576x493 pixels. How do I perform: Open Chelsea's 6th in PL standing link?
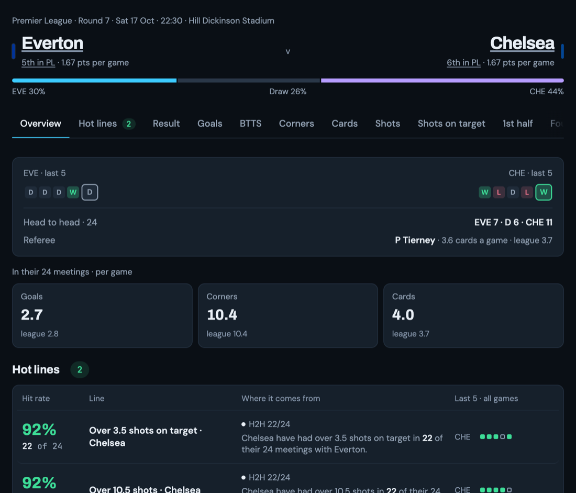[x=463, y=62]
